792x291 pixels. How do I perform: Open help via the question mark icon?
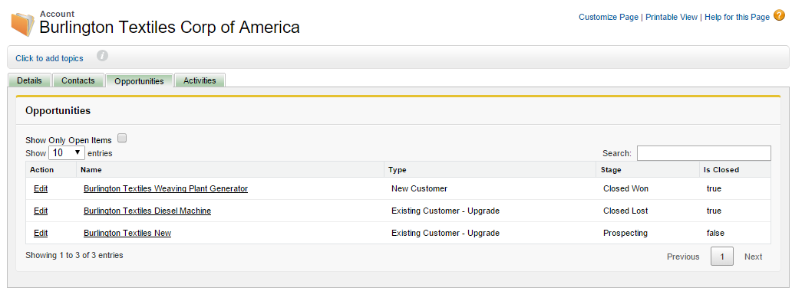(x=780, y=16)
